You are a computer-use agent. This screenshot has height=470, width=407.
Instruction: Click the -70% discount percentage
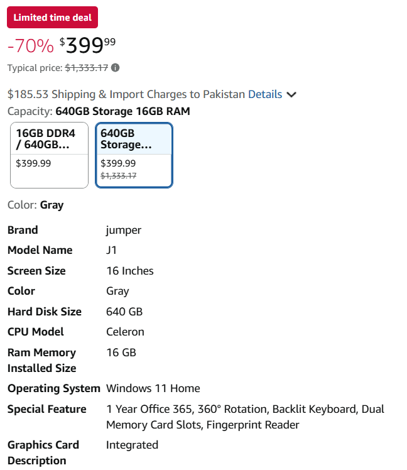[x=31, y=46]
